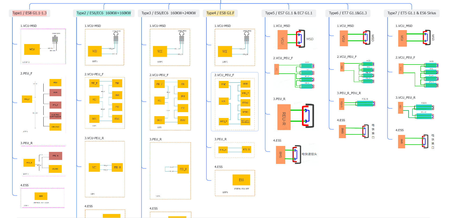
Task: Open Type4 VCU-MSD diagram thumbnail
Action: (x=235, y=47)
